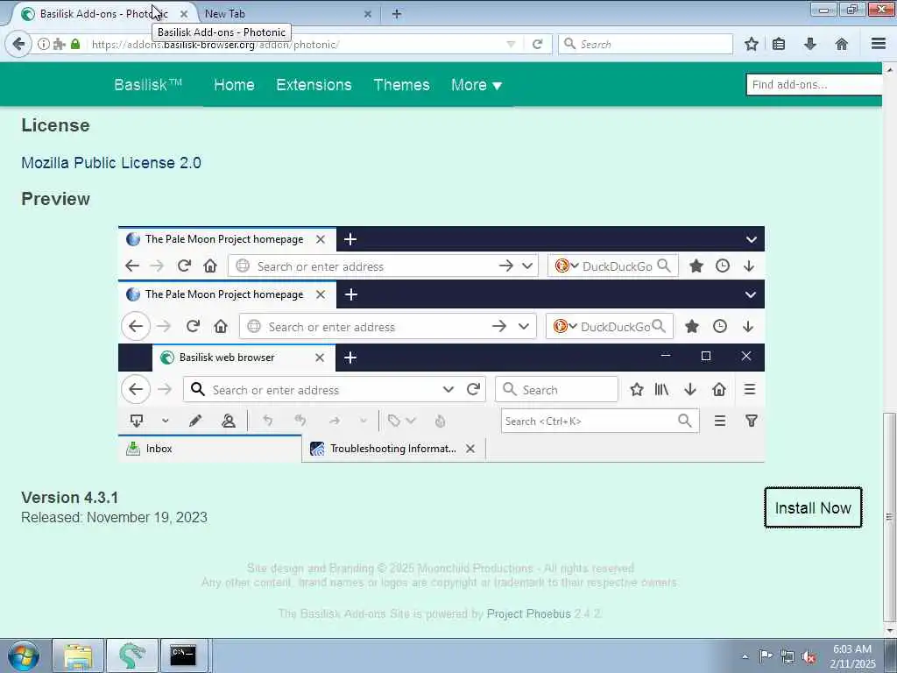Close the Basilisk Add-ons tab
This screenshot has height=673, width=897.
184,14
